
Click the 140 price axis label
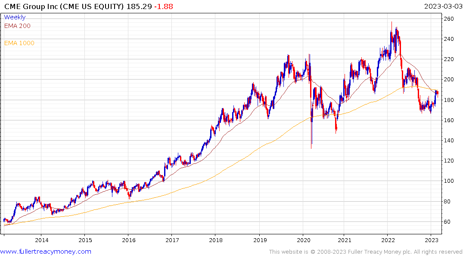coord(449,140)
